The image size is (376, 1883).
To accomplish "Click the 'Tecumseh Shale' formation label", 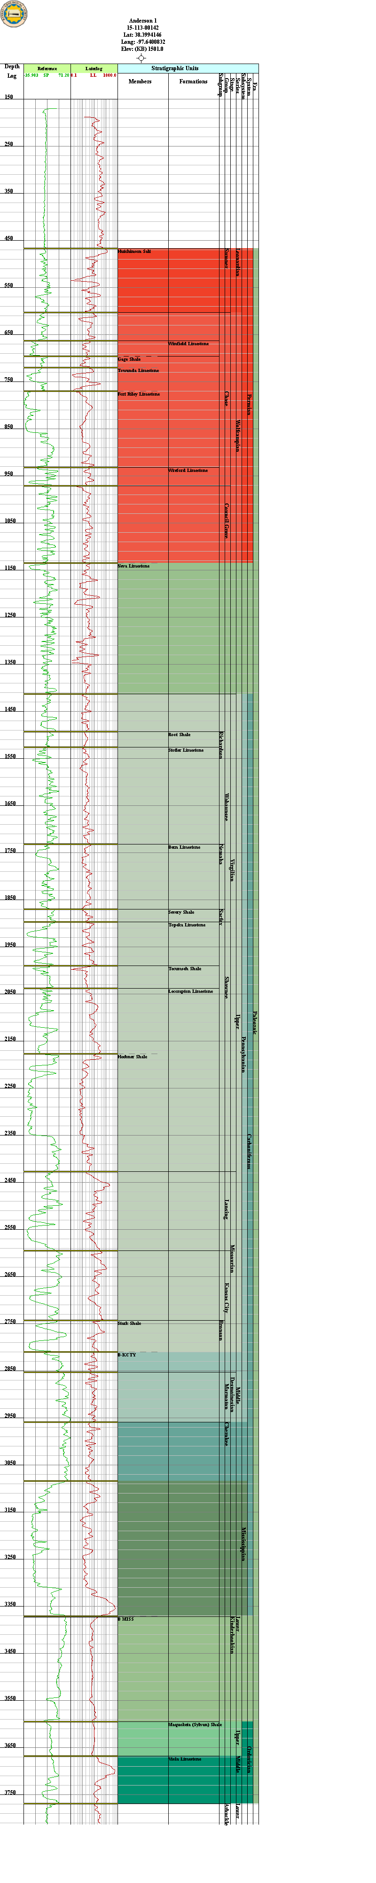I will (185, 968).
